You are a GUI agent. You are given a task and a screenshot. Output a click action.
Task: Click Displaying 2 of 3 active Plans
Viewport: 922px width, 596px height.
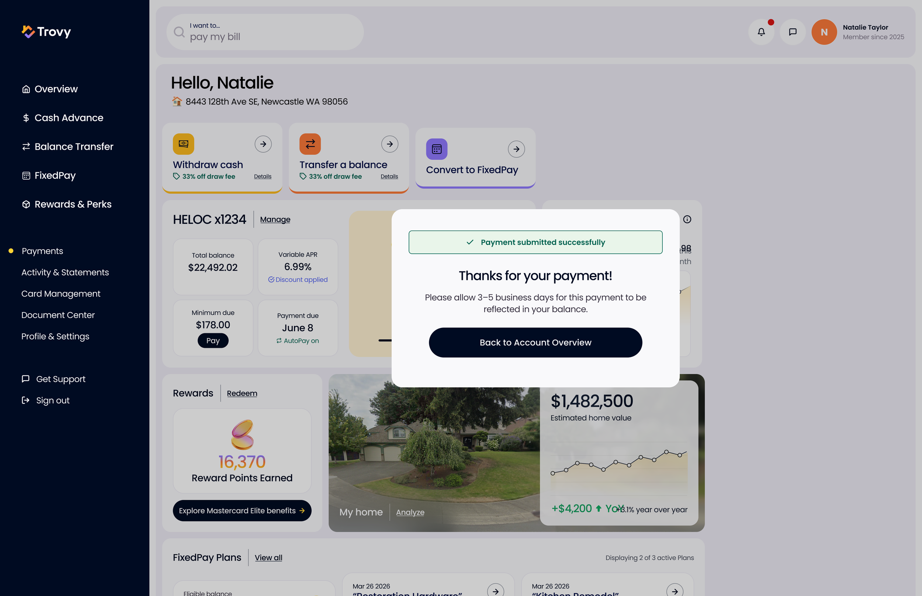click(649, 558)
